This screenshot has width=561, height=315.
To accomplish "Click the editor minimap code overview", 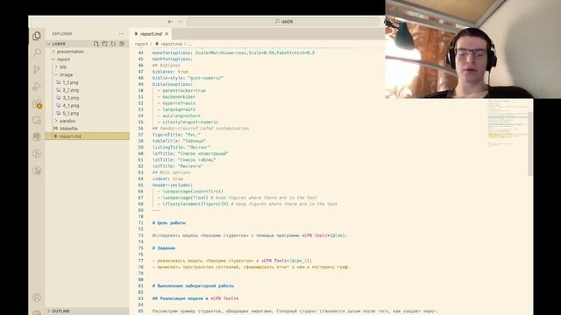I will [507, 123].
